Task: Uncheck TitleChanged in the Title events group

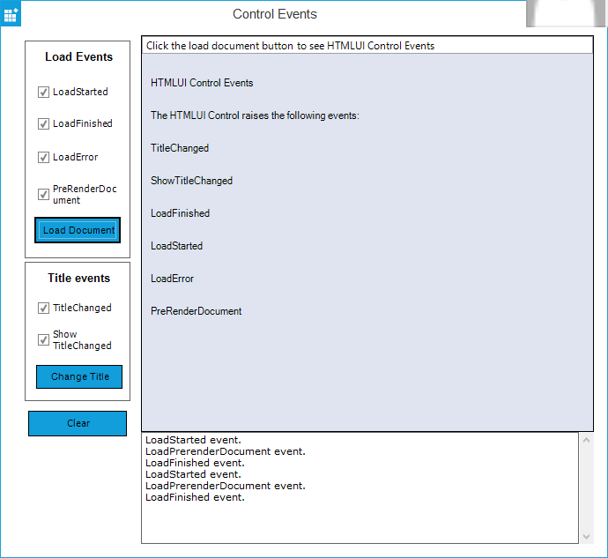Action: (x=43, y=309)
